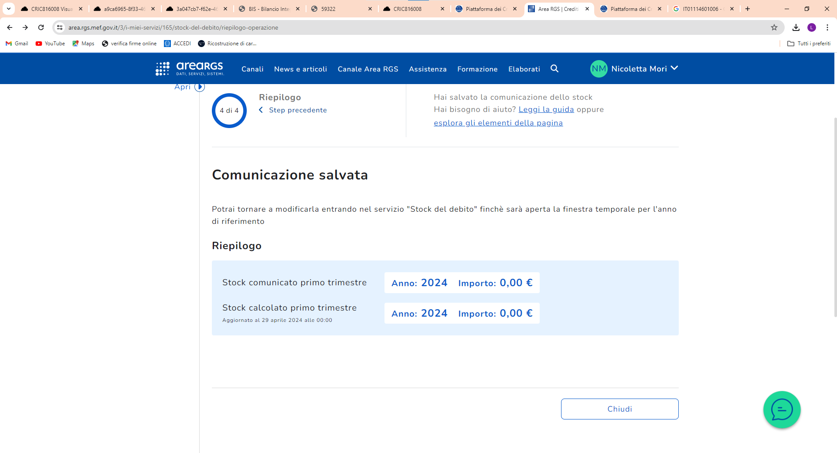Open the Assistenza menu item
The width and height of the screenshot is (837, 453).
click(x=427, y=69)
